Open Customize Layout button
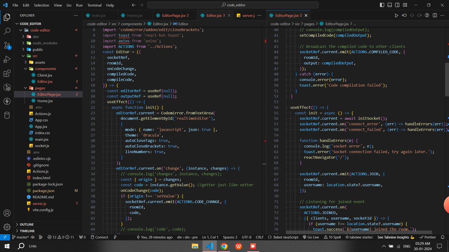The image size is (449, 252). [405, 5]
